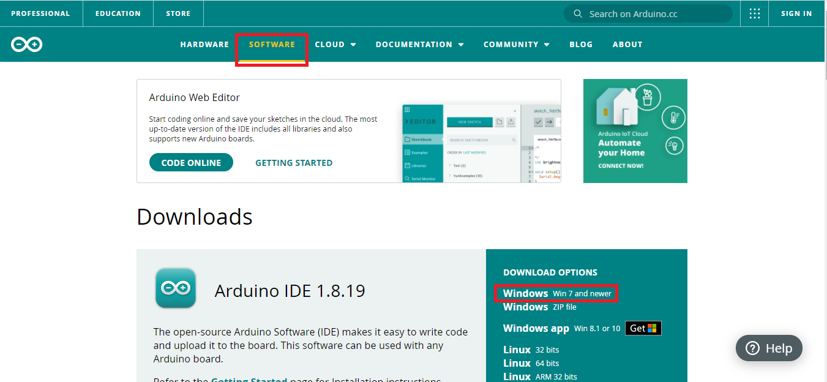
Task: Click the Arduino infinity logo
Action: [x=26, y=44]
